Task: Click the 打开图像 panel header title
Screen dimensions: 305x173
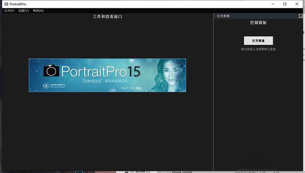Action: pyautogui.click(x=223, y=16)
